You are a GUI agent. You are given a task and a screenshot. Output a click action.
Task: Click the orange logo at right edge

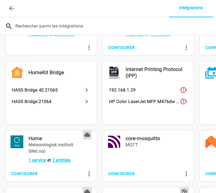(211, 142)
